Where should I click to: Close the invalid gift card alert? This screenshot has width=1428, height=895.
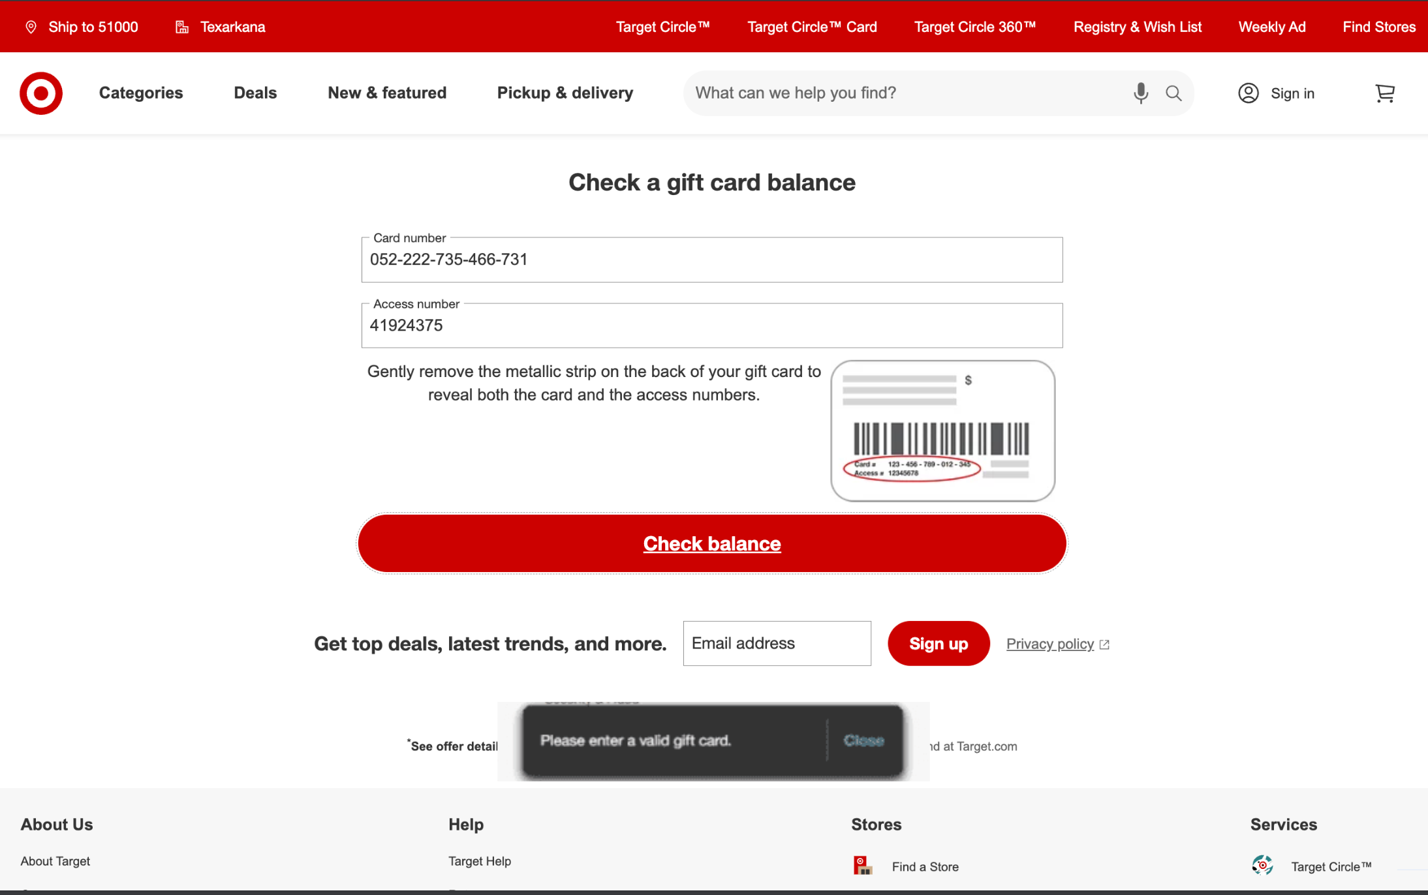863,740
